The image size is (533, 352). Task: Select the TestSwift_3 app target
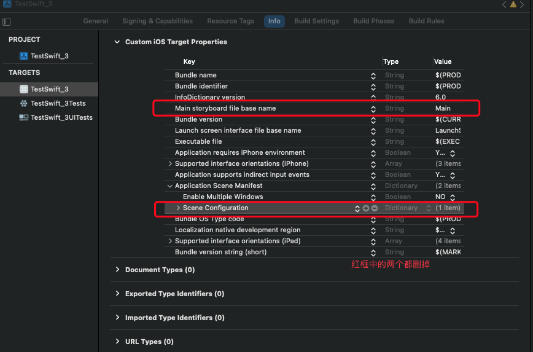[x=49, y=89]
